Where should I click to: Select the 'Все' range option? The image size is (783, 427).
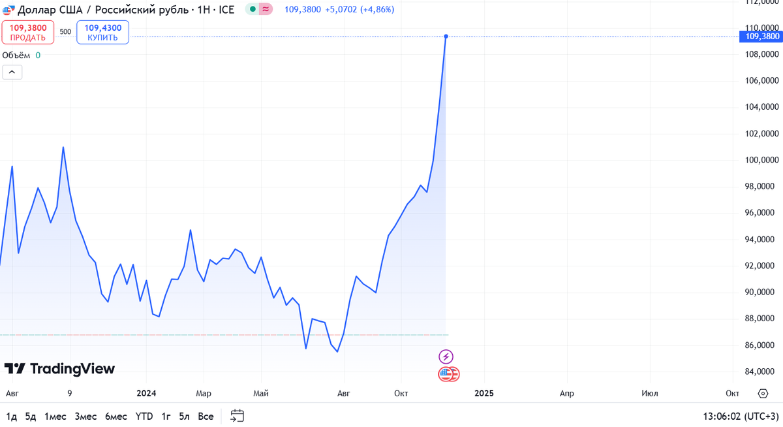(x=205, y=416)
